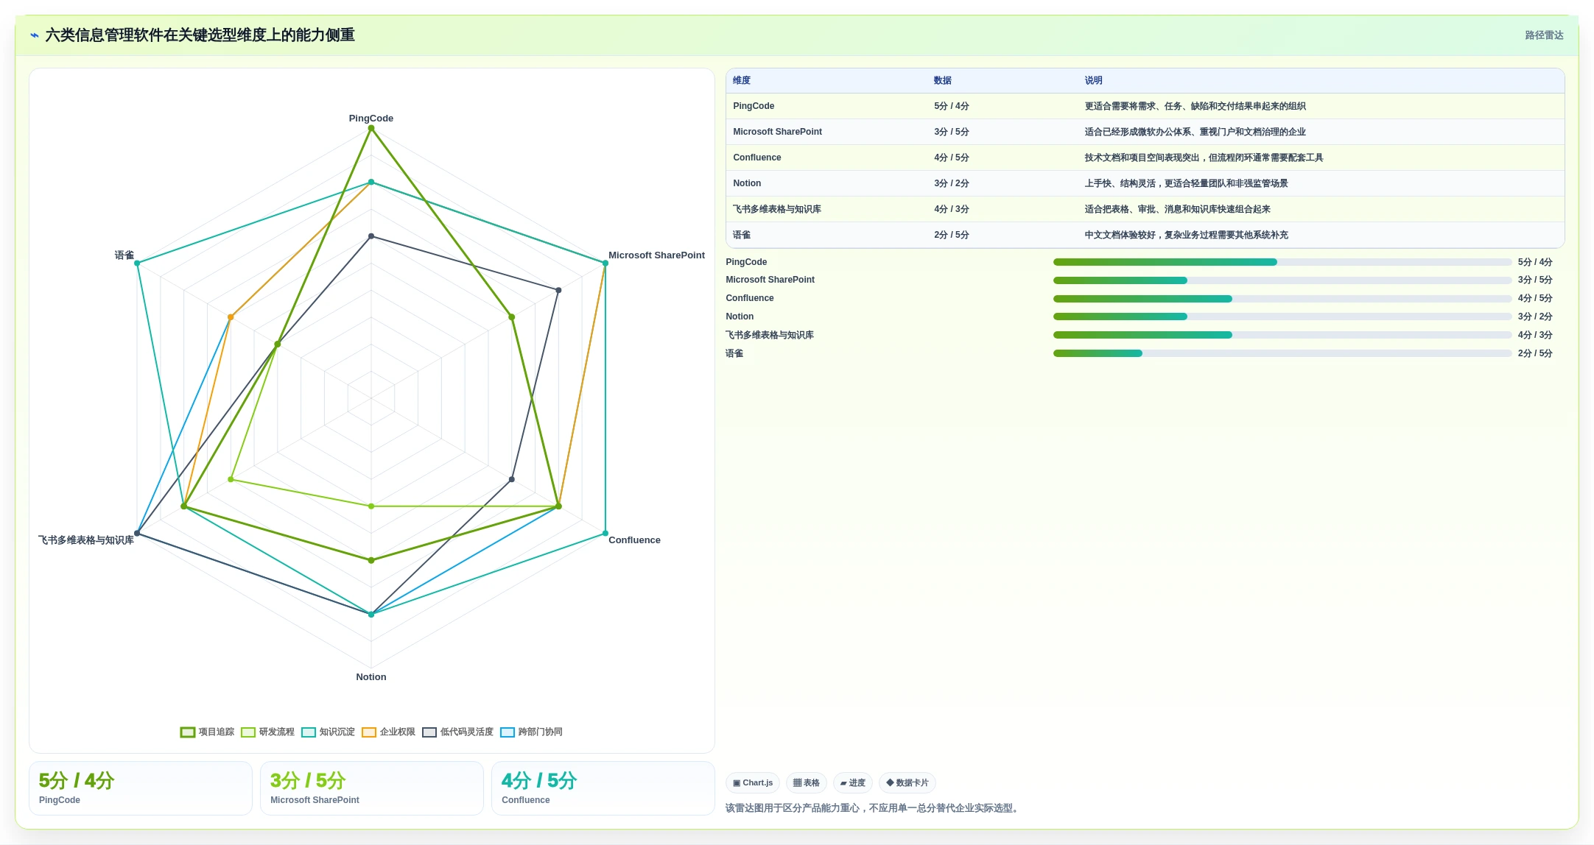Click the 3分 / 5分 value beside SharePoint progress bar

(x=1535, y=280)
